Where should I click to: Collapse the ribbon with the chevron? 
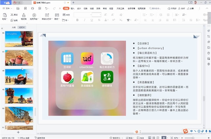click(x=207, y=8)
